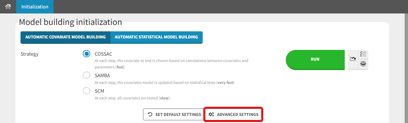The height and width of the screenshot is (123, 408).
Task: Click the SAMBA 'very fast' description line
Action: click(x=164, y=83)
